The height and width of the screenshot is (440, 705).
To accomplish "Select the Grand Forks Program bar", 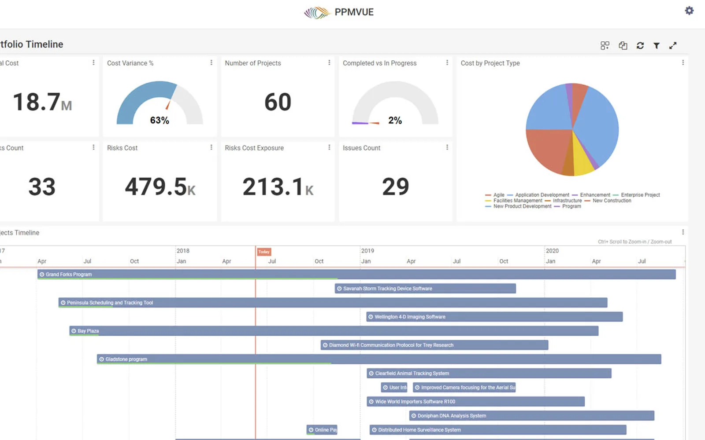I will 356,274.
